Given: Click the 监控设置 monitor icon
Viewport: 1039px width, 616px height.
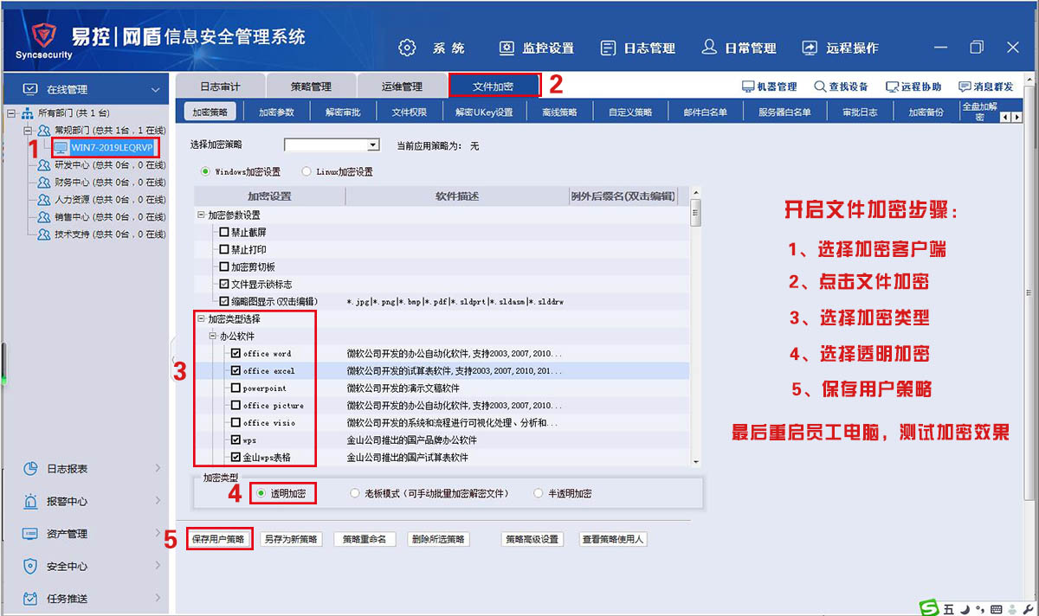Looking at the screenshot, I should (507, 48).
